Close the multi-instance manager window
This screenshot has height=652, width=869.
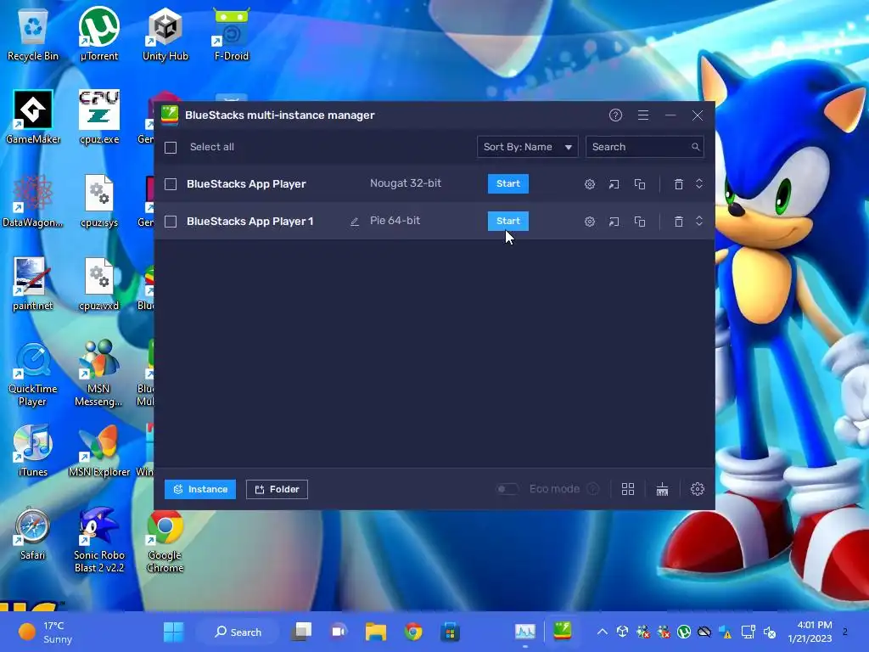tap(698, 115)
